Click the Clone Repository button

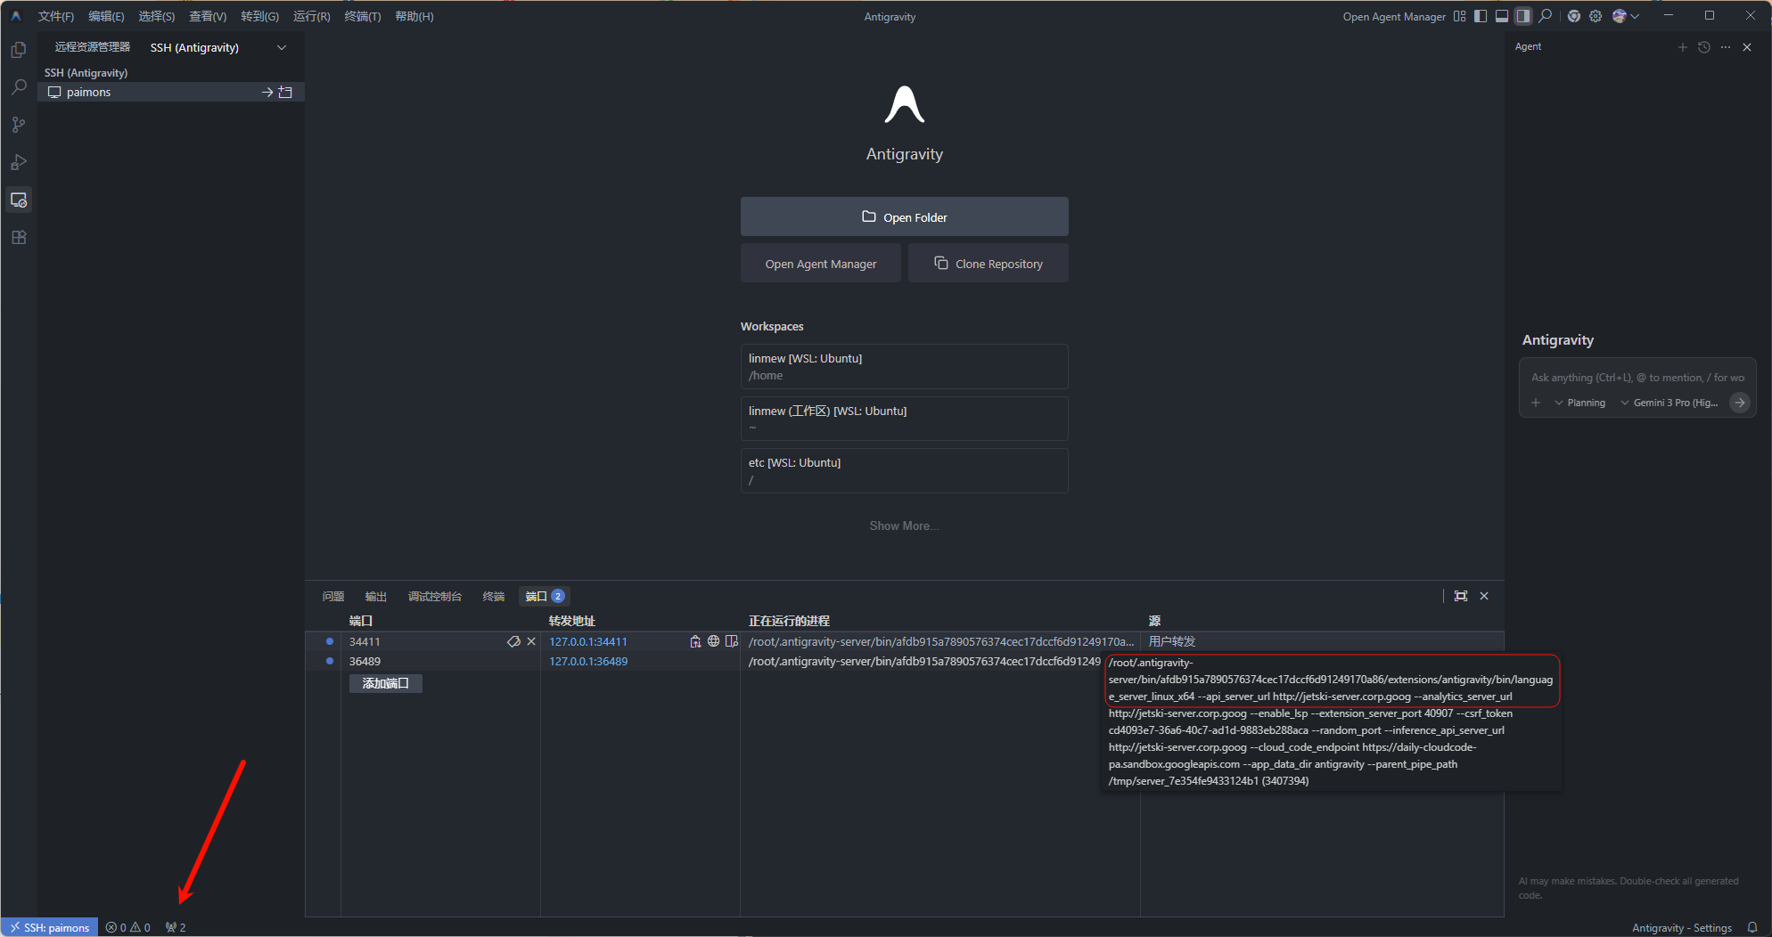click(989, 264)
